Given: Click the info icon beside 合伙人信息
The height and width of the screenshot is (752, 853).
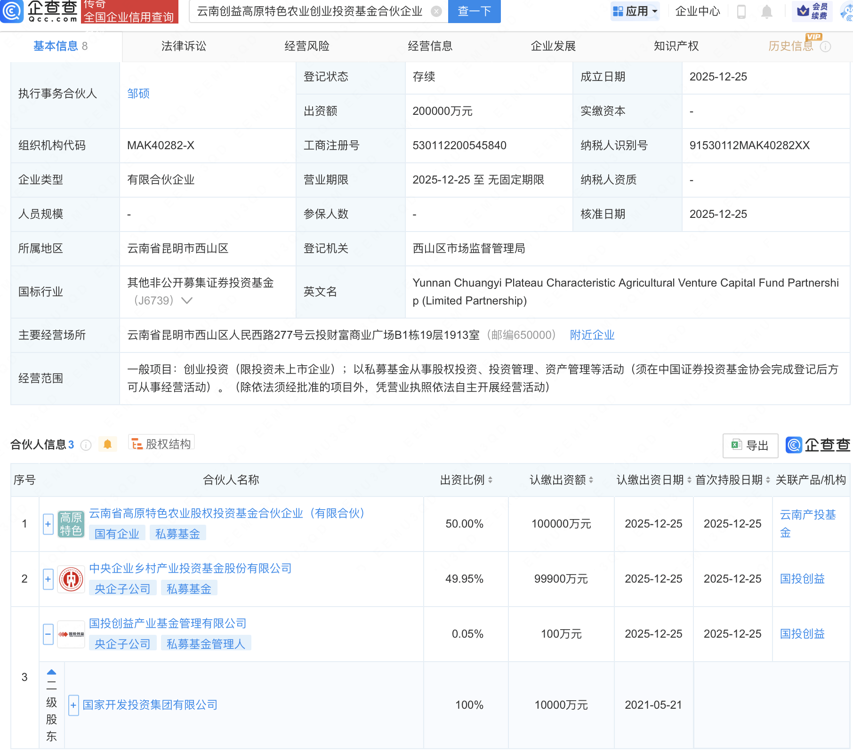Looking at the screenshot, I should pos(86,445).
